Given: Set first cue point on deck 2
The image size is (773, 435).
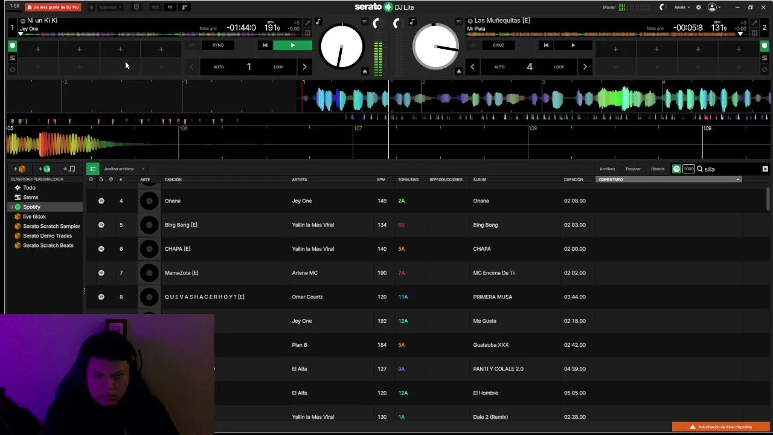Looking at the screenshot, I should point(615,50).
